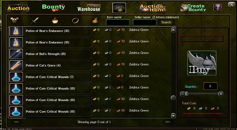The image size is (237, 130).
Task: Decrease quantity with the minus button
Action: tap(183, 94)
